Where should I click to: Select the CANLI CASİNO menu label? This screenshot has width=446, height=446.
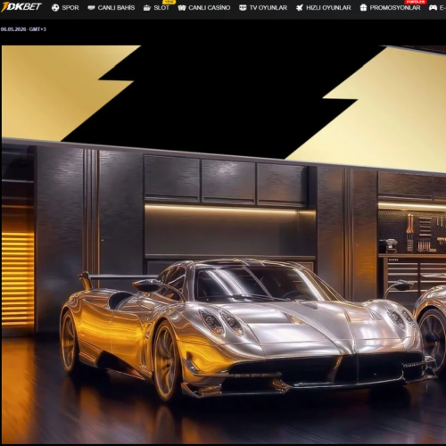210,8
